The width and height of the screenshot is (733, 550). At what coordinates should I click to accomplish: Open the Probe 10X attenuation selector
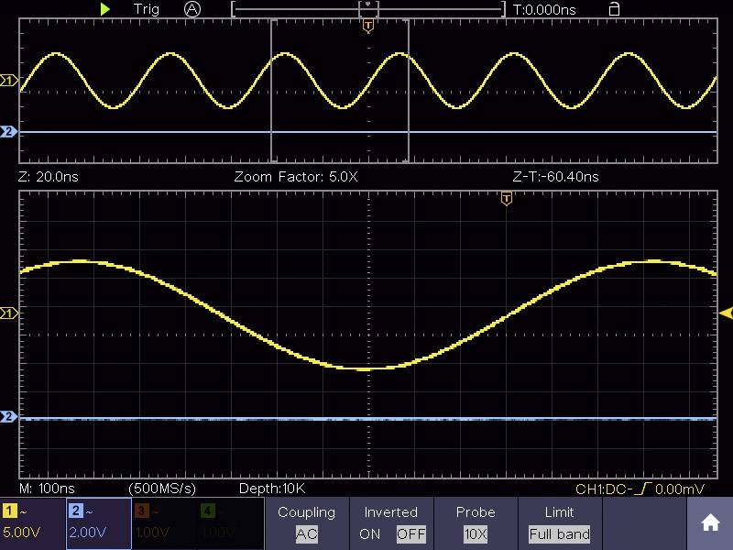476,534
